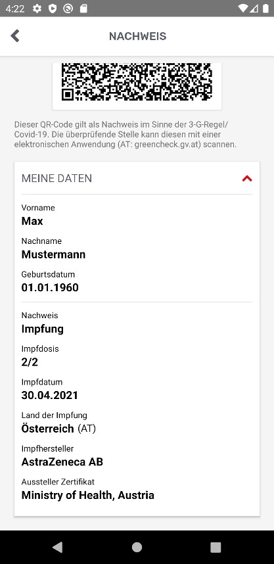Tap the Wi-Fi signal icon
The image size is (274, 564).
(x=242, y=9)
